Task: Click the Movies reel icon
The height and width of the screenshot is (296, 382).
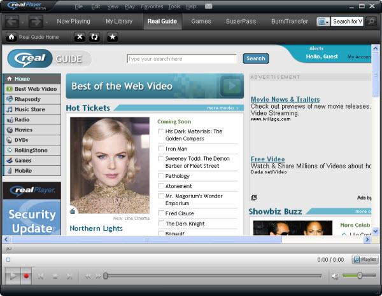Action: coord(10,130)
